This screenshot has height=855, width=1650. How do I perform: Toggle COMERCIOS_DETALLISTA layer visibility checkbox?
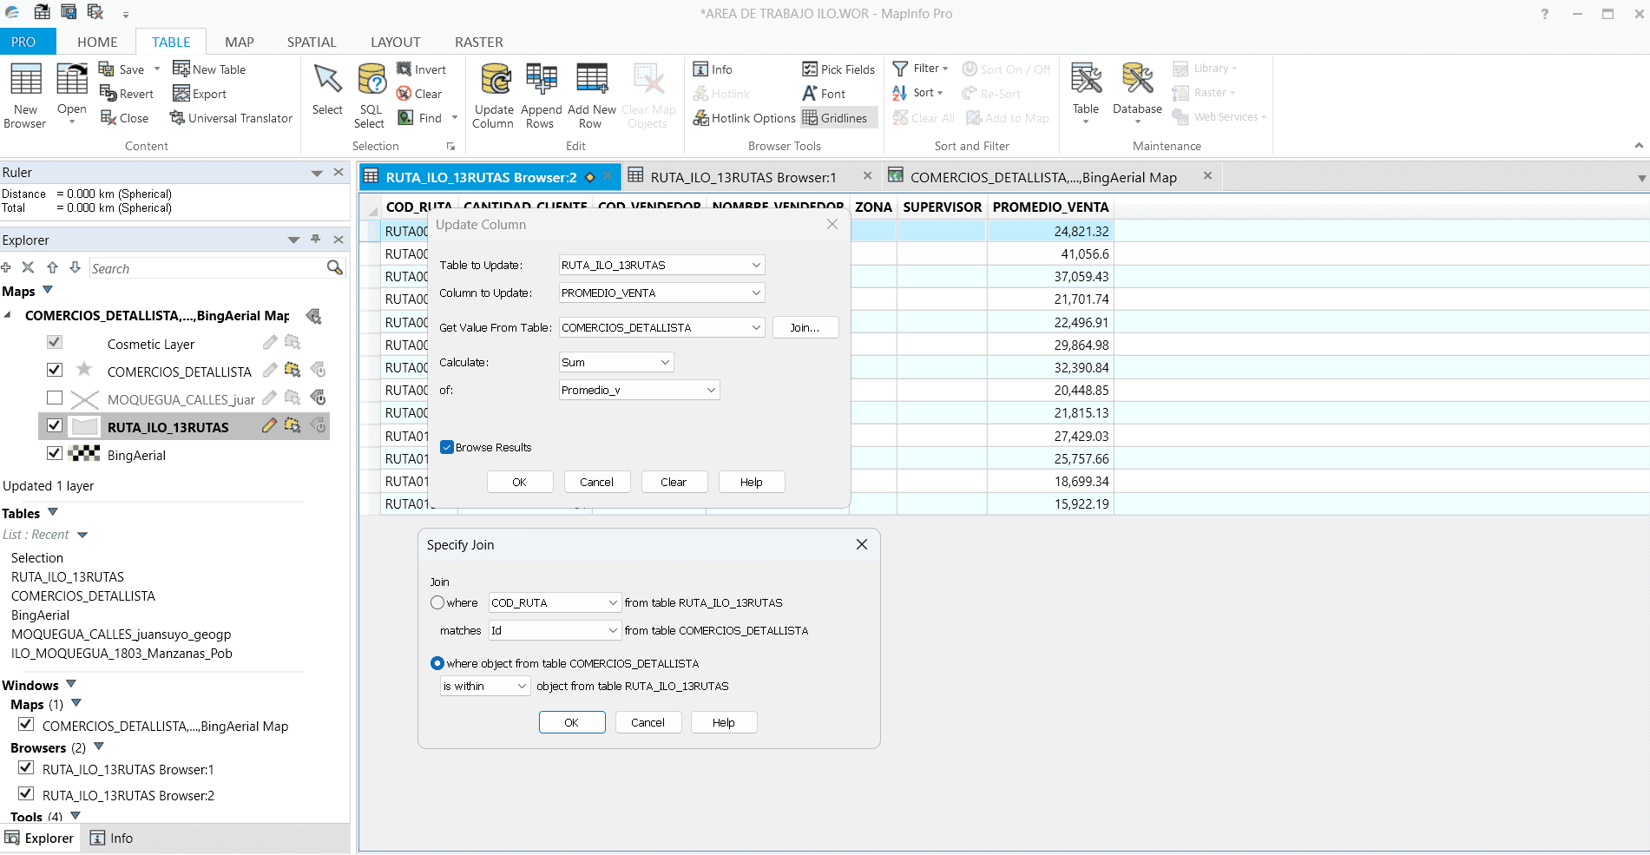55,370
